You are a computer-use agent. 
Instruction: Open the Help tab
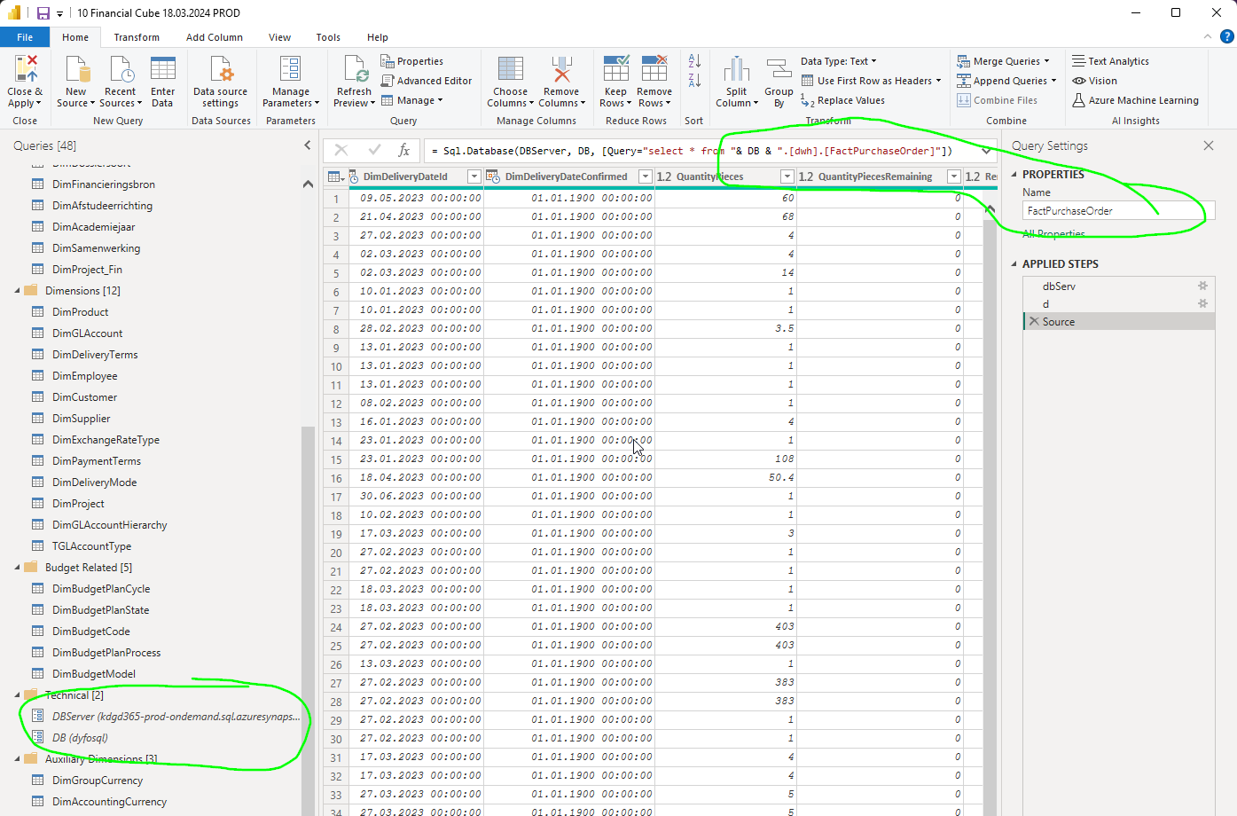378,37
